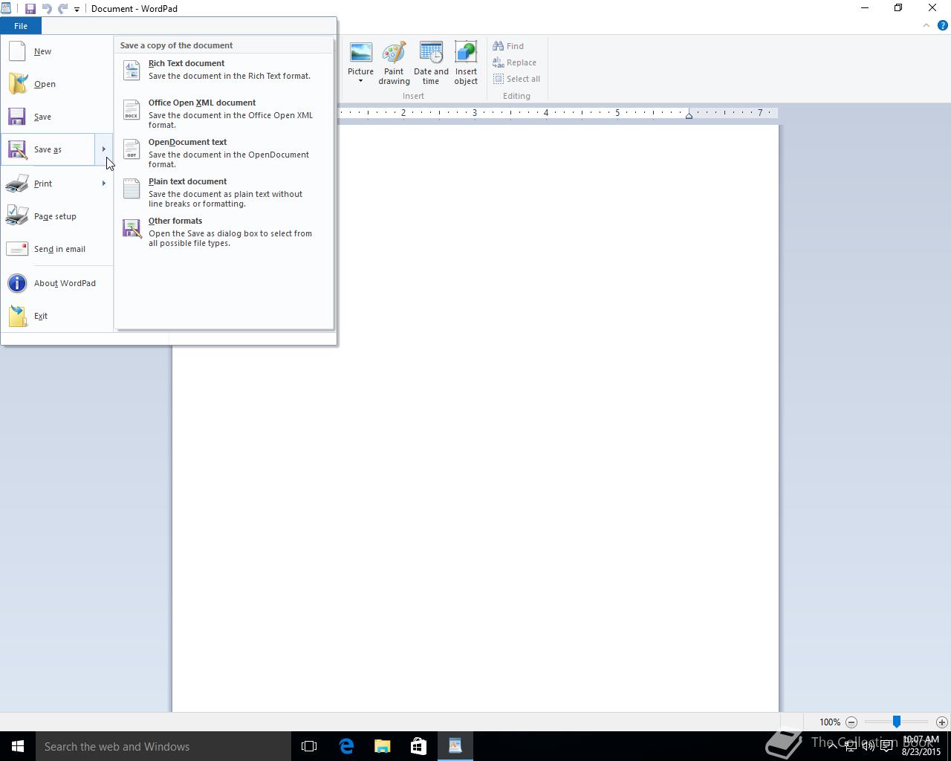Click the About WordPad info icon
The width and height of the screenshot is (951, 761).
(17, 283)
